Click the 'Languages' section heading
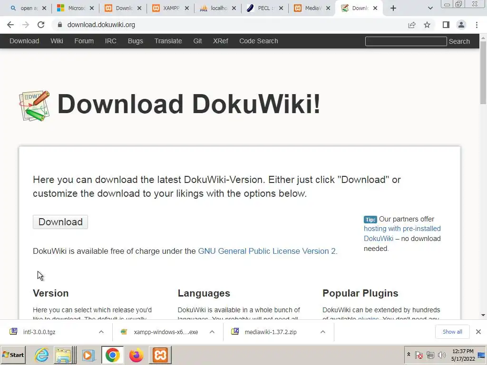This screenshot has width=487, height=365. [x=204, y=293]
